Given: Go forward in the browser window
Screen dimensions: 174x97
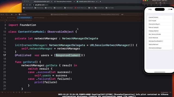Looking at the screenshot, I should pos(27,5).
